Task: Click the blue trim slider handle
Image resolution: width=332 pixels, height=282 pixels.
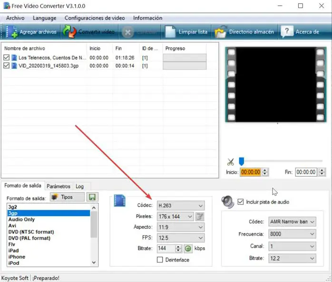Action: coord(241,161)
